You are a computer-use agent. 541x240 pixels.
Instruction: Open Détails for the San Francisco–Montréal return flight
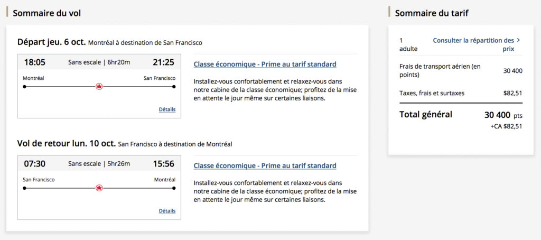(167, 211)
